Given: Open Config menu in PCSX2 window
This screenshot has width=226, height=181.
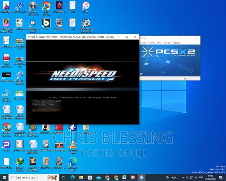Looking at the screenshot, I should pyautogui.click(x=151, y=43).
